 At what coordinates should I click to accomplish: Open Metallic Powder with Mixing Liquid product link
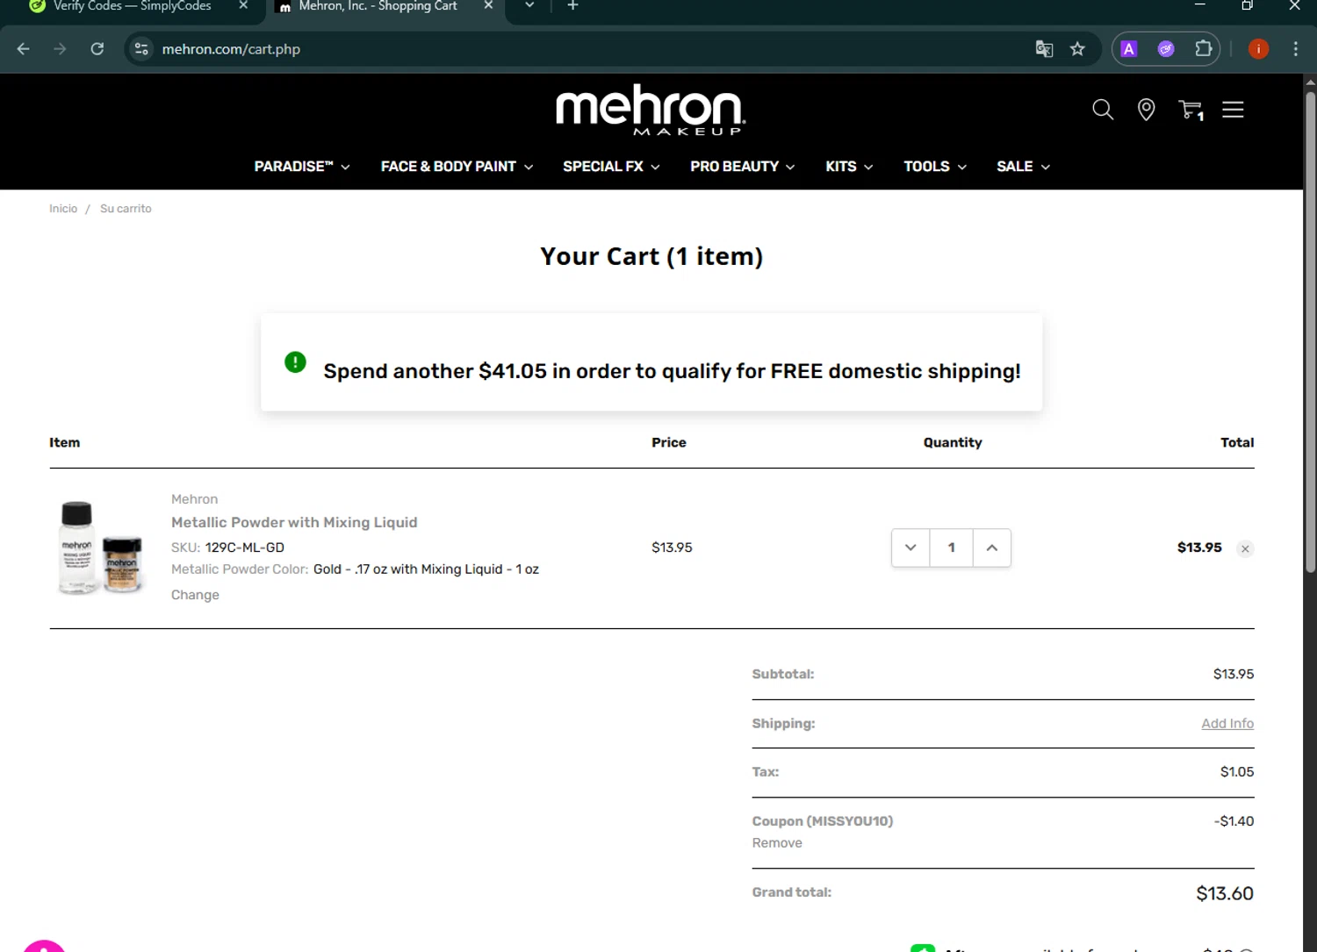click(x=294, y=522)
